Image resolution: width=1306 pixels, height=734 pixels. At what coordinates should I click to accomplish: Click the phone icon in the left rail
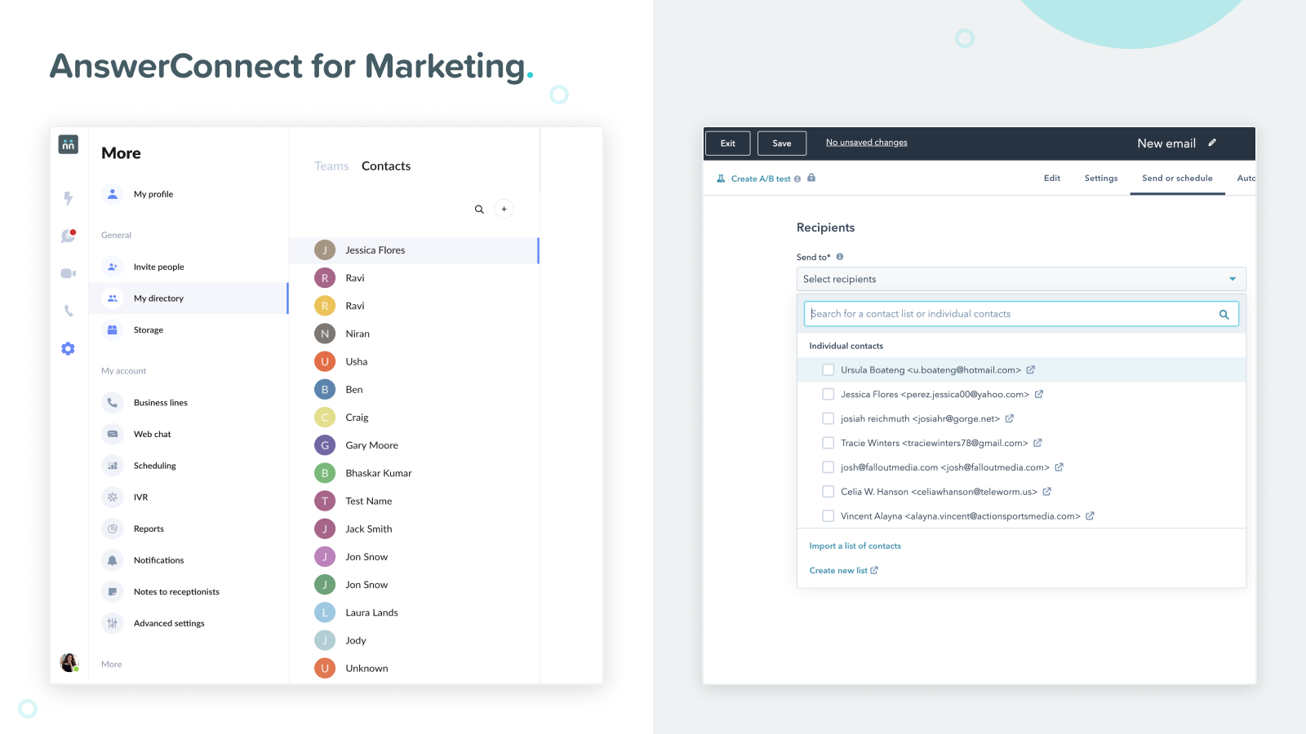69,311
